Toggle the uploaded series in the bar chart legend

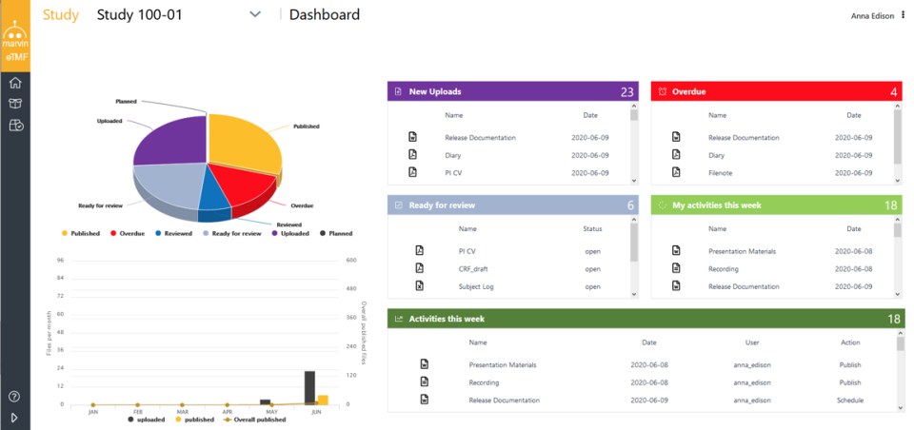click(x=147, y=418)
